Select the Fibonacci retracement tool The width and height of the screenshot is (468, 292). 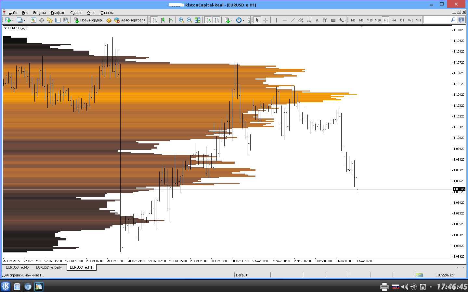pos(309,20)
